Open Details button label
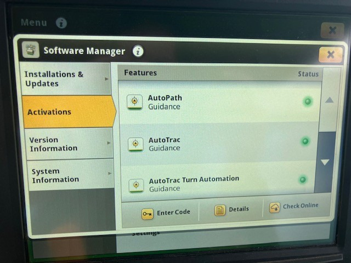 [x=239, y=209]
